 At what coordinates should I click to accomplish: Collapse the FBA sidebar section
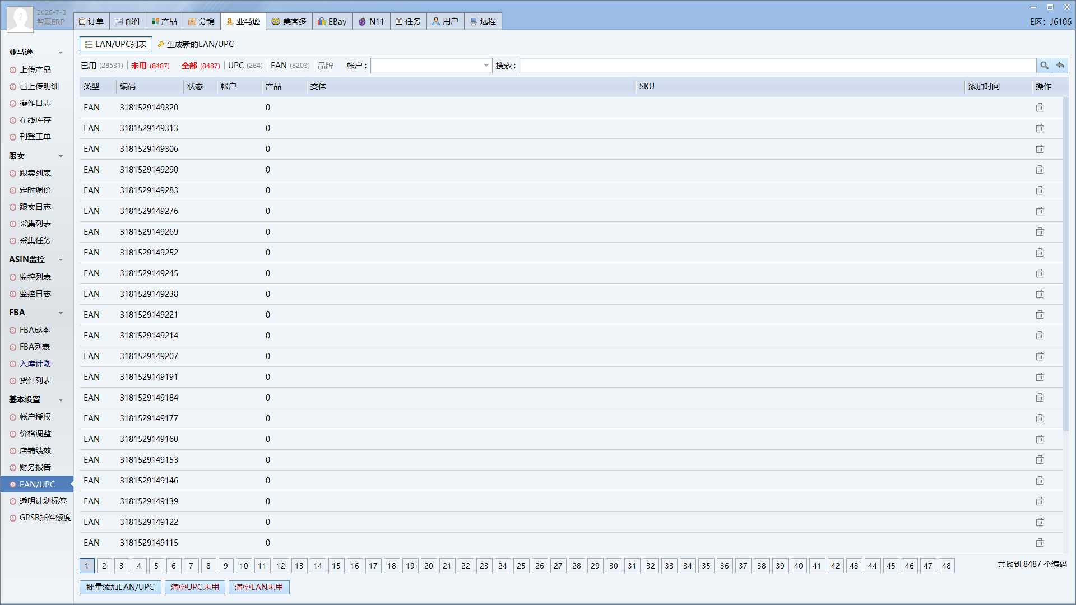tap(61, 313)
